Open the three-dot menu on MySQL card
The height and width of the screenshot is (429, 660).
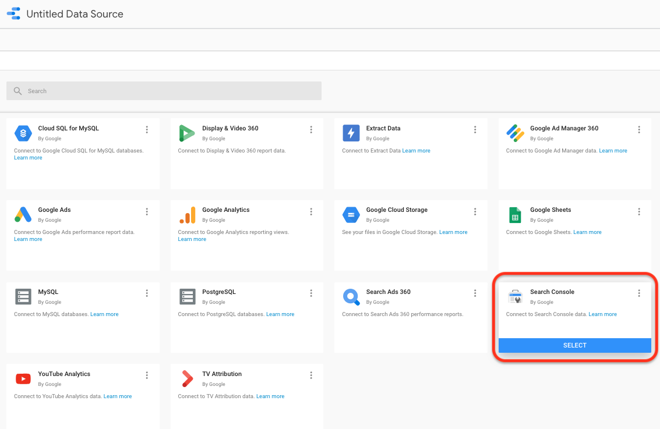[147, 293]
